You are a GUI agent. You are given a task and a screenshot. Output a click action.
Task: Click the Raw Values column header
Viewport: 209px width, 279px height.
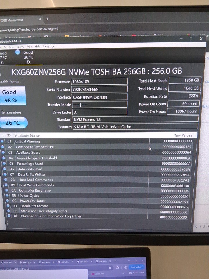(x=183, y=135)
